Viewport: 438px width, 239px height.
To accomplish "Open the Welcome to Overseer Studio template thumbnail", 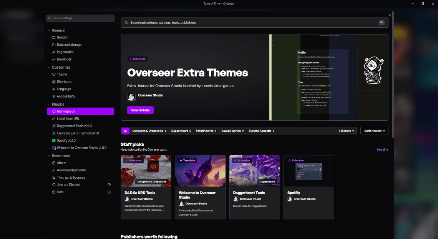I will click(200, 171).
